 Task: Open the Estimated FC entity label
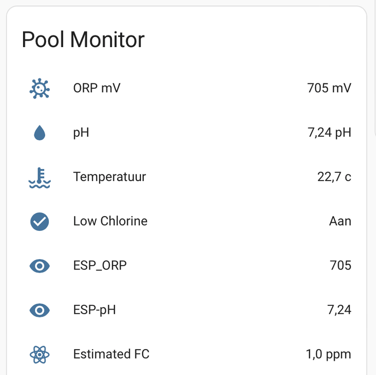tap(111, 354)
